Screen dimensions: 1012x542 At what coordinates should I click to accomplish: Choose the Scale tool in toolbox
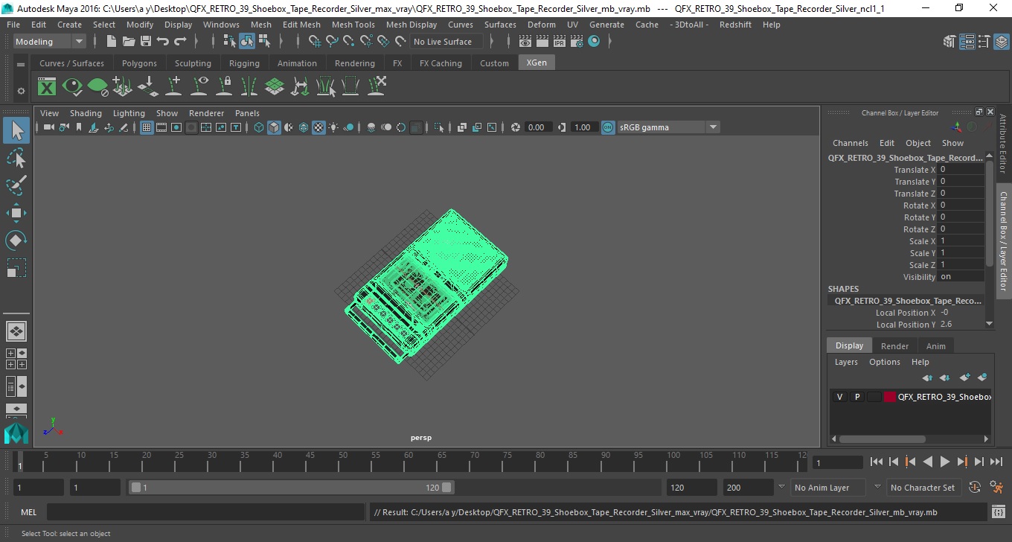16,267
